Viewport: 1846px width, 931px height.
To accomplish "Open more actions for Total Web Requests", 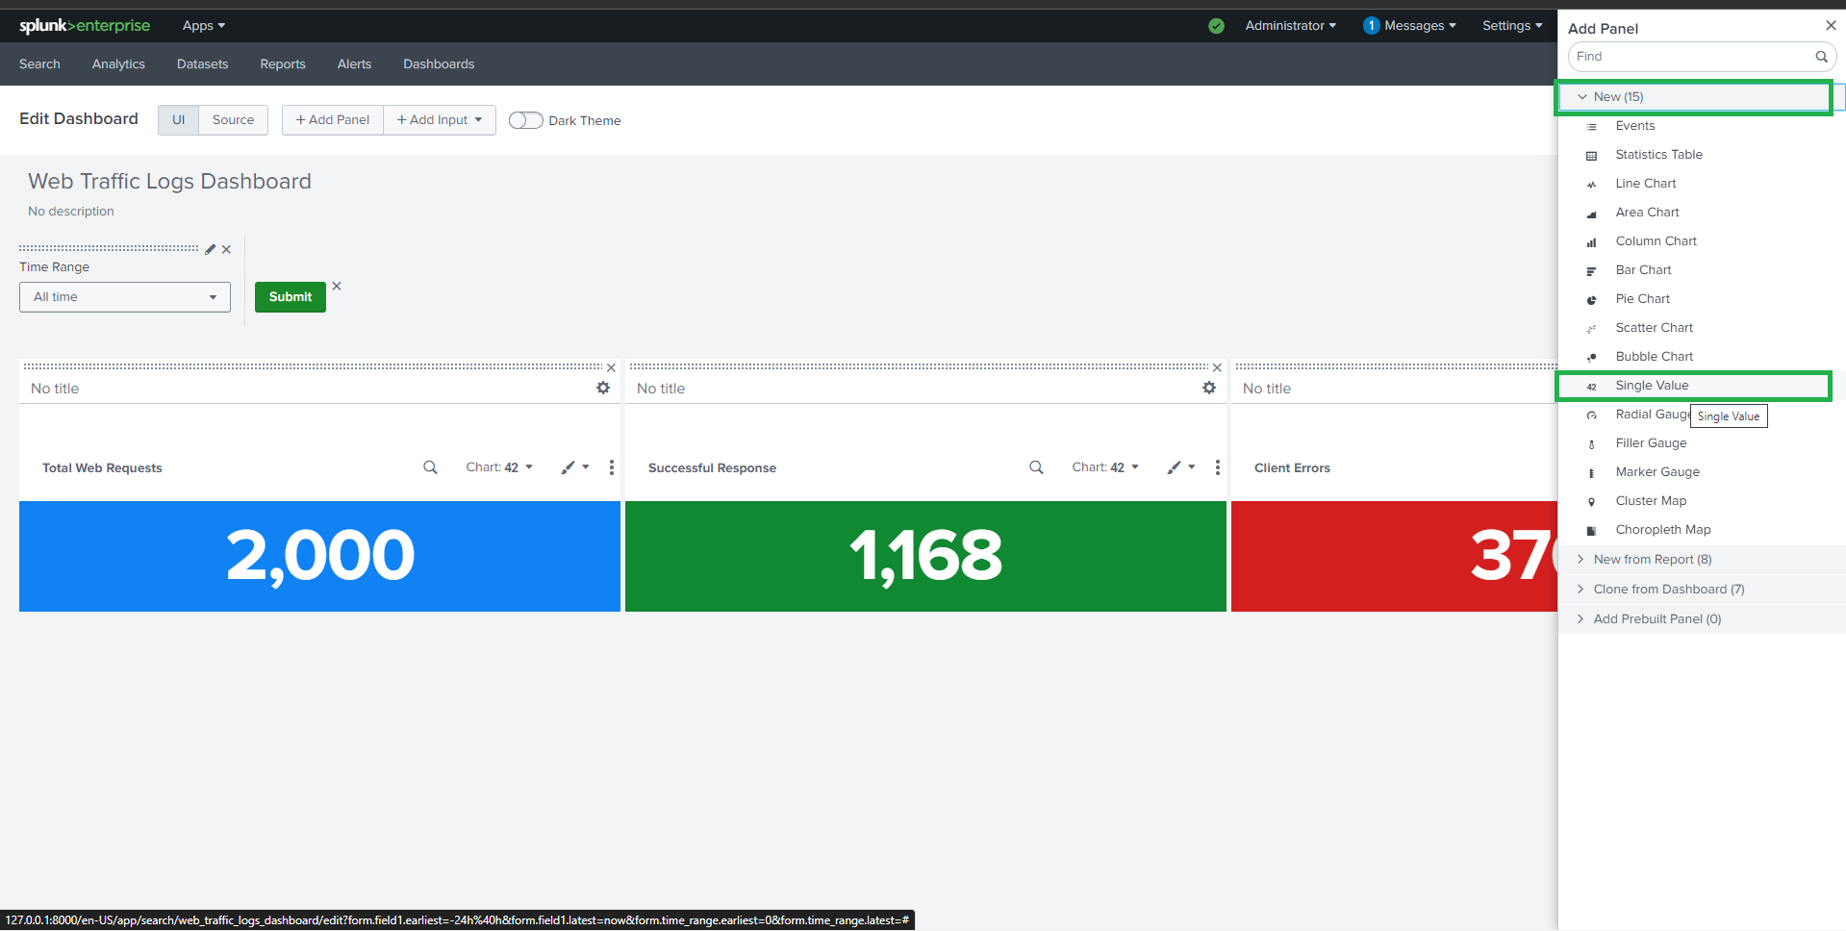I will tap(612, 467).
